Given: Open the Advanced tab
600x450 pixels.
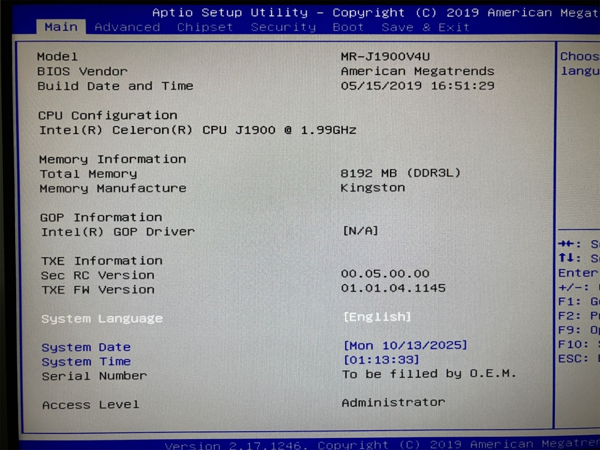Looking at the screenshot, I should pos(127,27).
